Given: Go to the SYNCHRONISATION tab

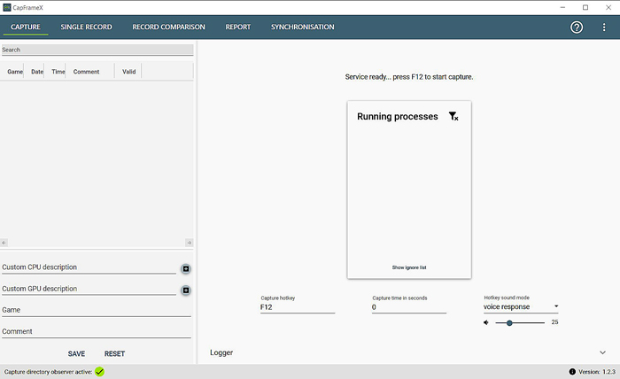Looking at the screenshot, I should pyautogui.click(x=303, y=27).
